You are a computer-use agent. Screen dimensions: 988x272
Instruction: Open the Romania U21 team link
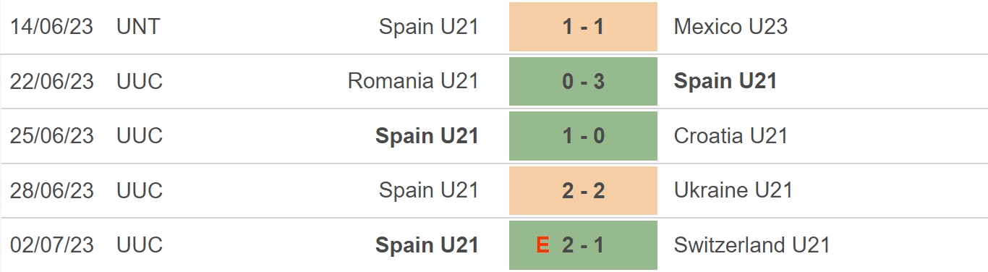pos(413,81)
